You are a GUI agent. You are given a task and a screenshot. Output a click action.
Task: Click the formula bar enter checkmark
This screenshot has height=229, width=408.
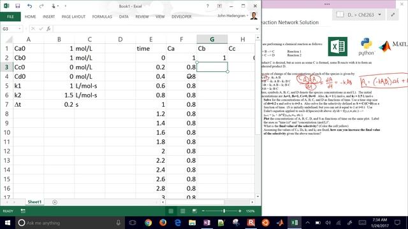pyautogui.click(x=41, y=29)
